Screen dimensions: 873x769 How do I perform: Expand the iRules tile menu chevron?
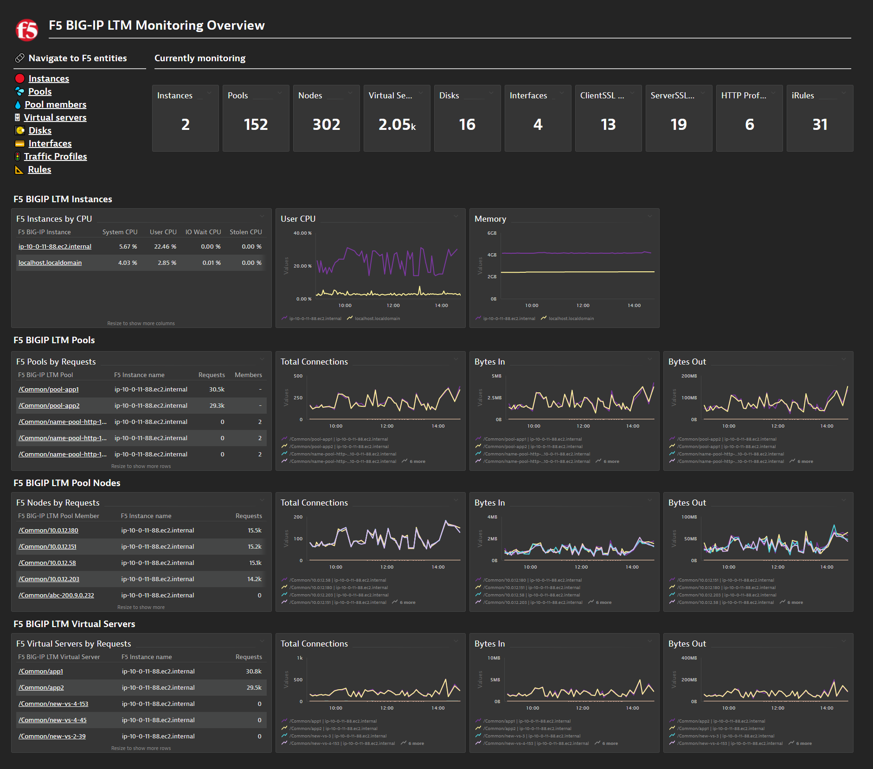click(x=844, y=93)
